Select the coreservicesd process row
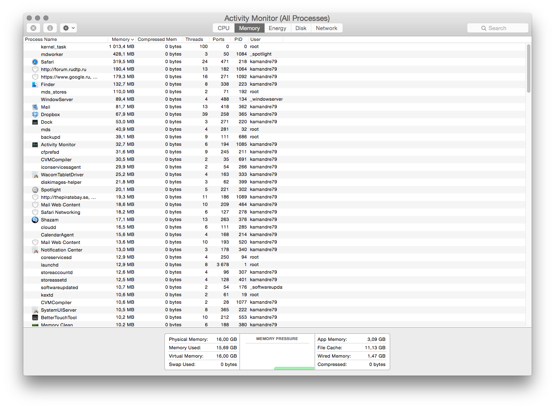Viewport: 555px width, 409px height. [275, 257]
